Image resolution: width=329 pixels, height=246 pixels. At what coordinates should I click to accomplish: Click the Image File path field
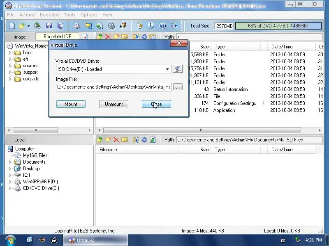[x=114, y=87]
